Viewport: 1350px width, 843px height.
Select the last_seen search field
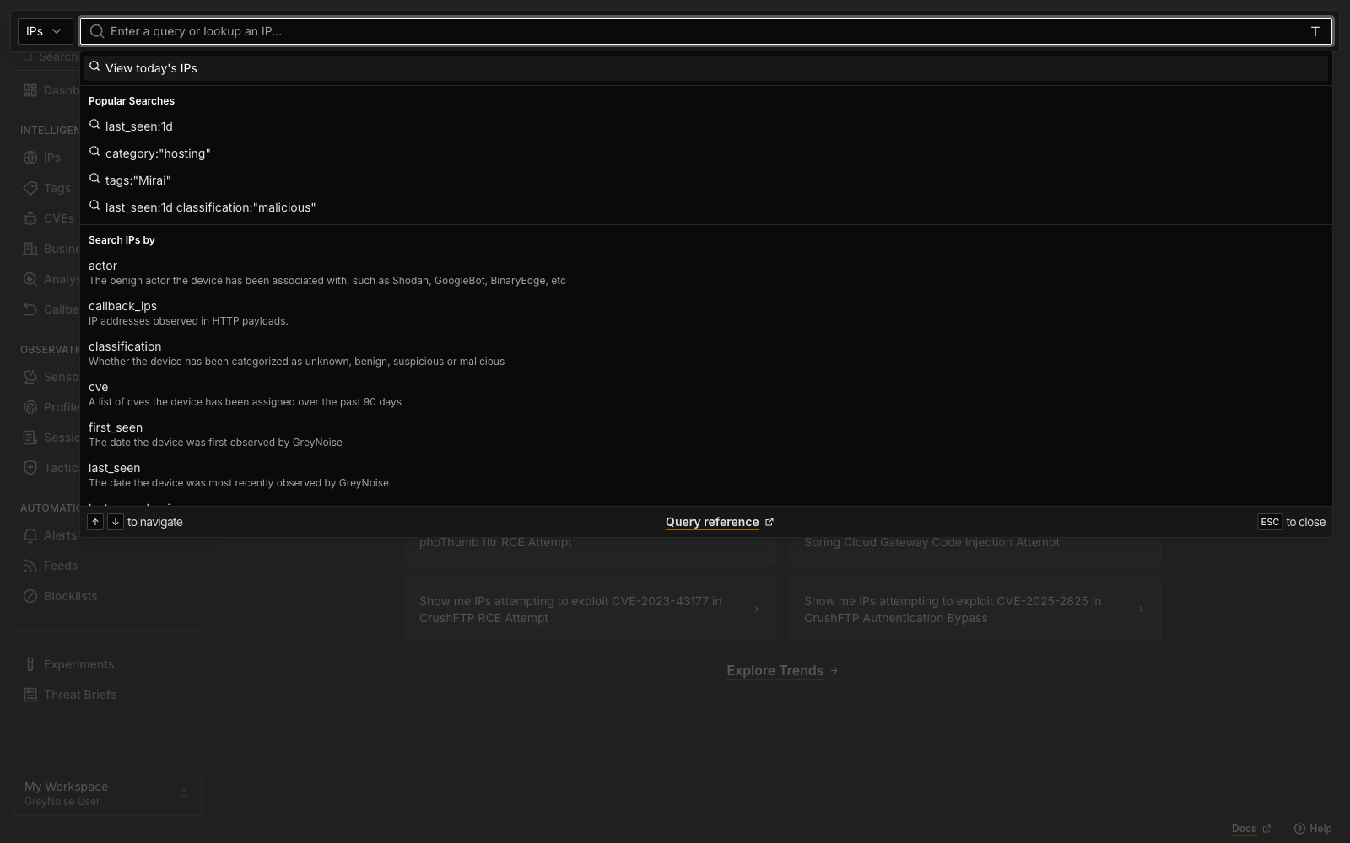tap(705, 475)
